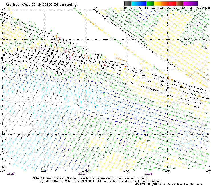Click the purple time stamp '22:38'
Screen dimensions: 211x186
click(x=148, y=174)
